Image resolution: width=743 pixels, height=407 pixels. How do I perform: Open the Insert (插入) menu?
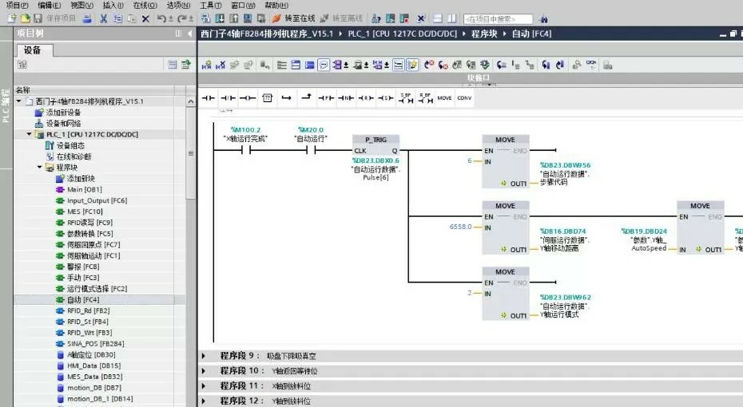point(113,6)
